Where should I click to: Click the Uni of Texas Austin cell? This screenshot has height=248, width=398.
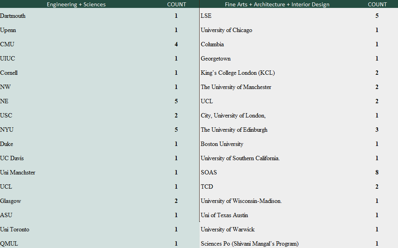225,215
